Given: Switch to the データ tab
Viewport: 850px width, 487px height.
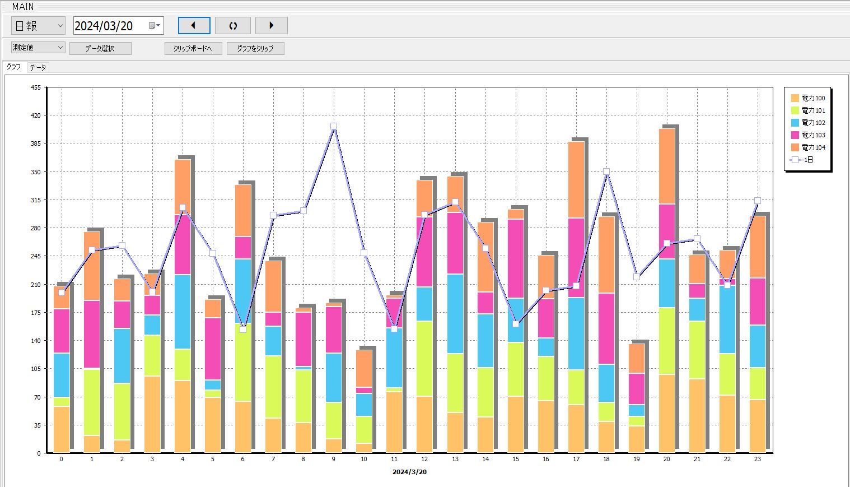Looking at the screenshot, I should [x=38, y=67].
